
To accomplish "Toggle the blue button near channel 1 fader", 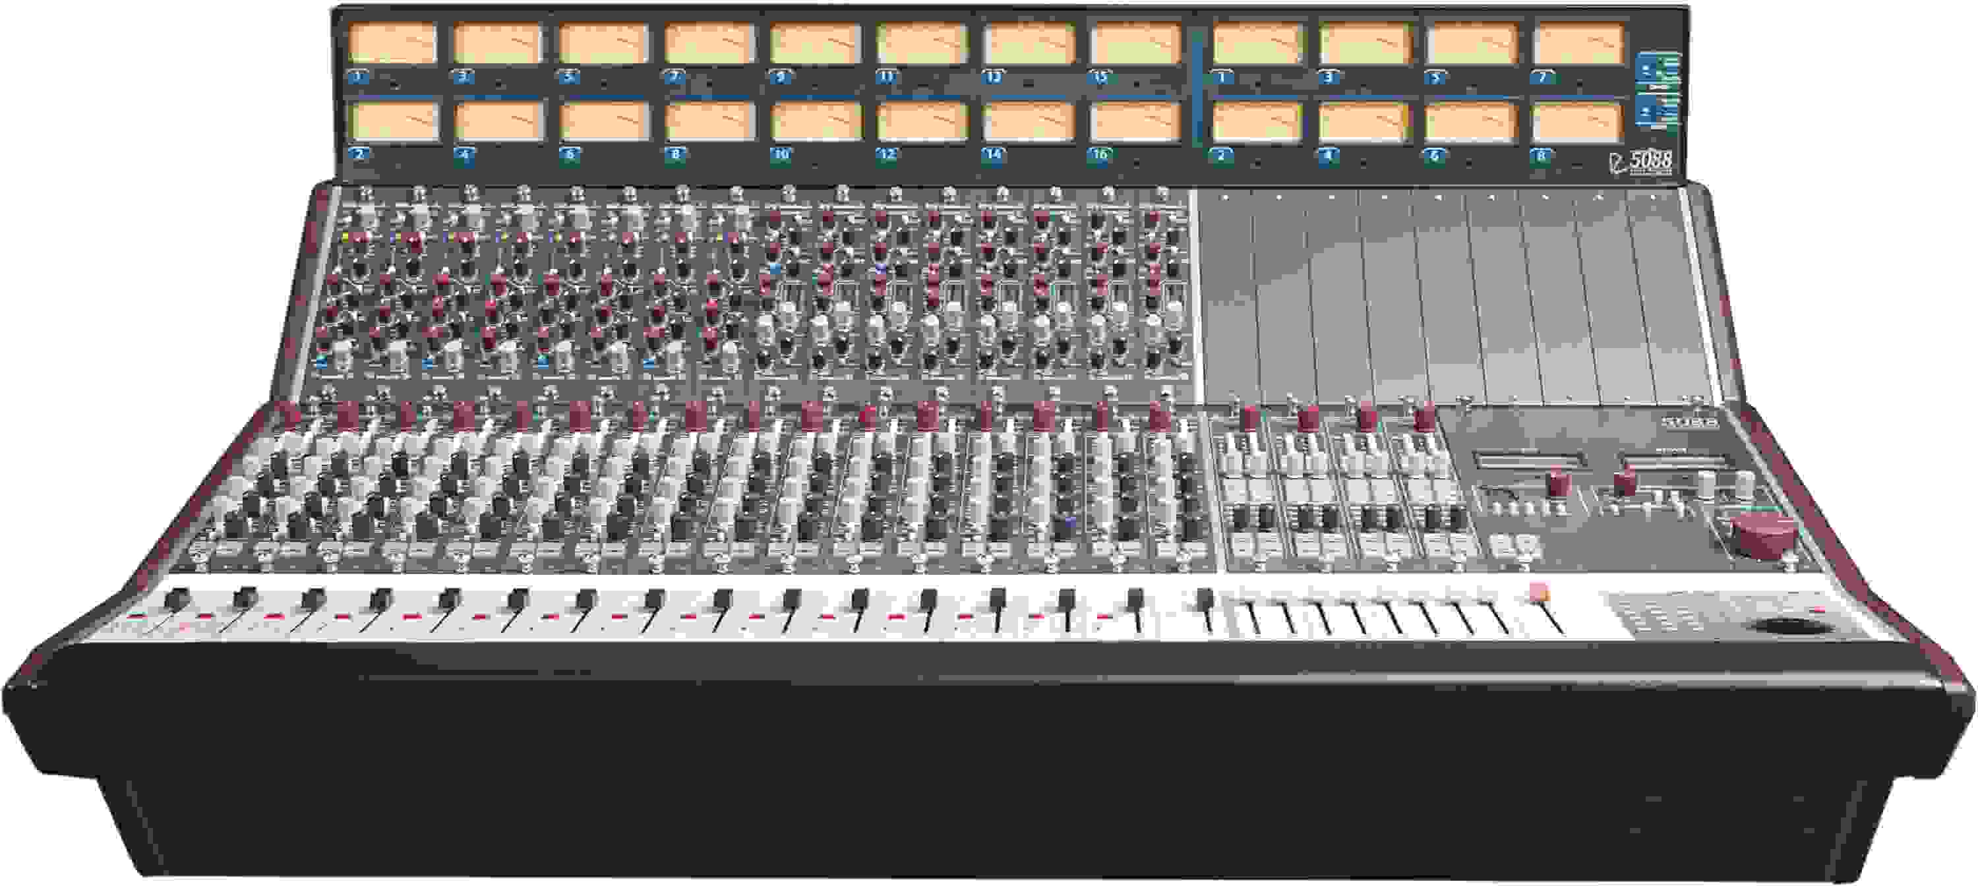I will [320, 363].
